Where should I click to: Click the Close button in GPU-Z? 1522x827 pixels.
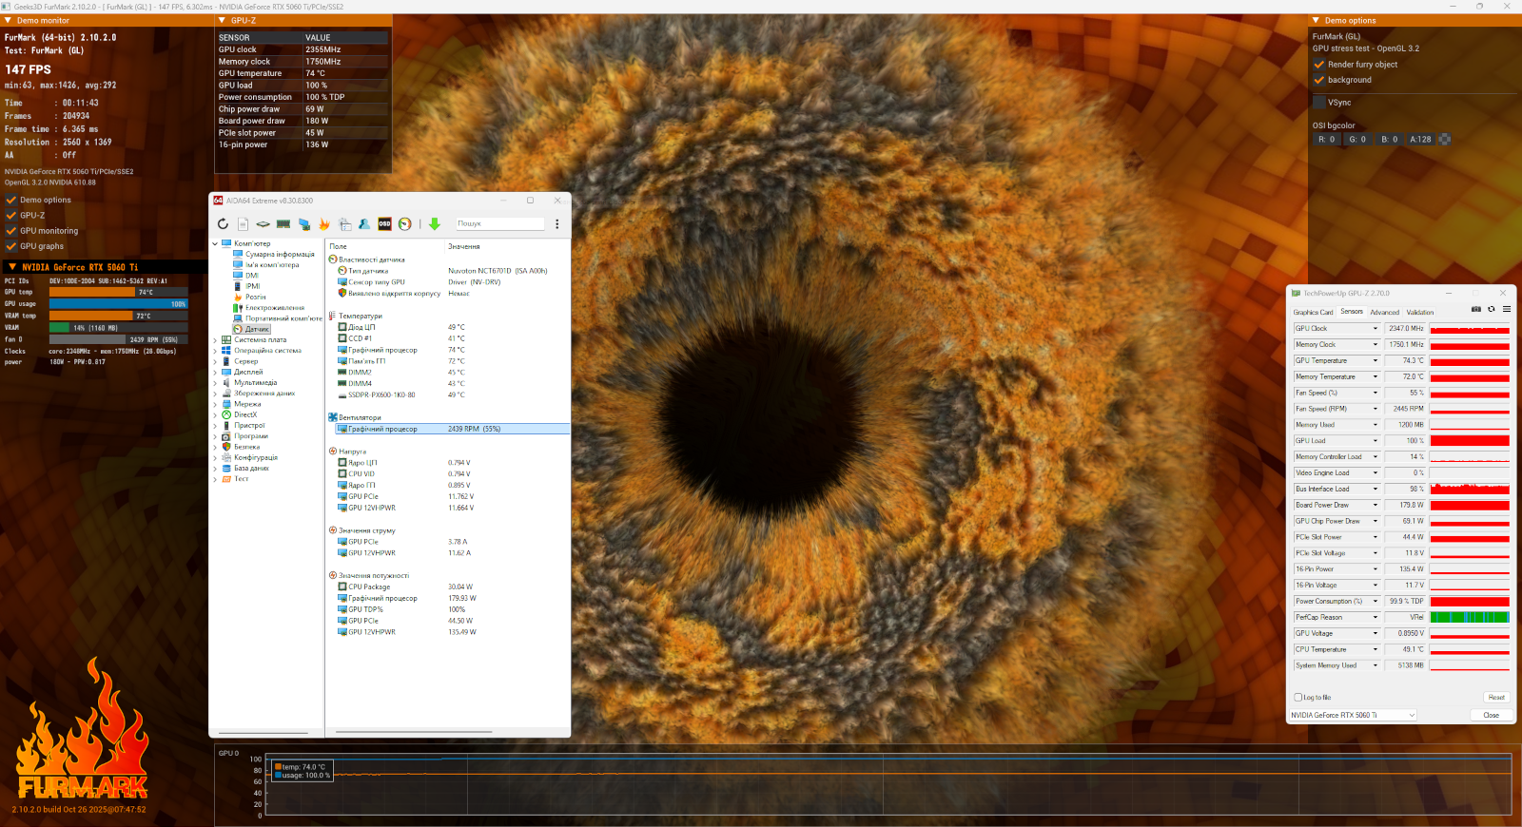click(x=1492, y=716)
